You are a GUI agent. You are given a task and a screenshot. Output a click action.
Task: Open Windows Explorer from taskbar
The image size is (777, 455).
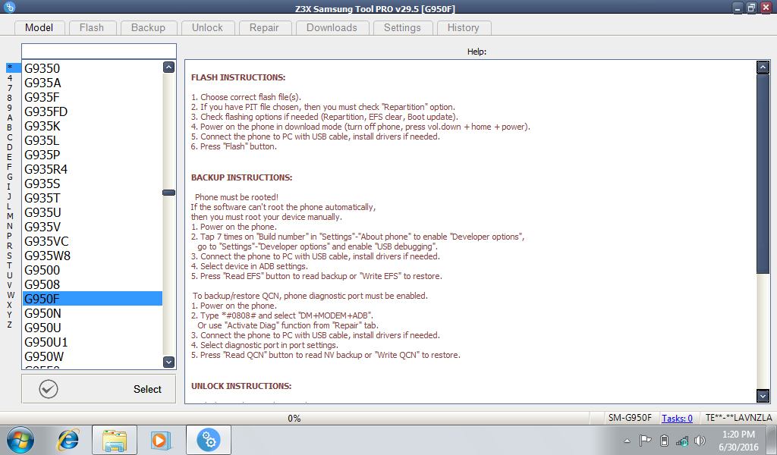[115, 440]
